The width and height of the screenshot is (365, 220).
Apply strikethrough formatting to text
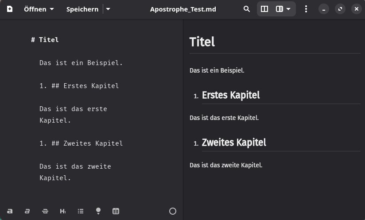(45, 211)
